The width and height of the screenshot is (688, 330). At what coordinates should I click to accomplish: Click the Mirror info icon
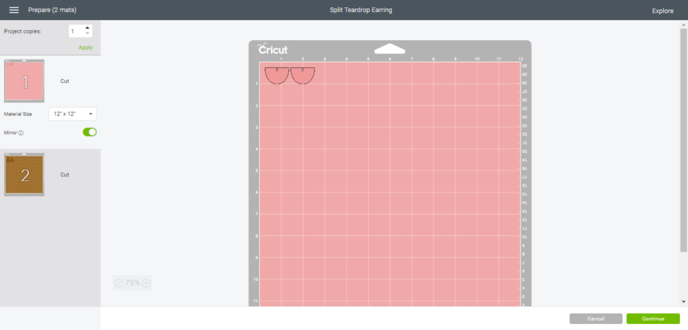click(21, 133)
